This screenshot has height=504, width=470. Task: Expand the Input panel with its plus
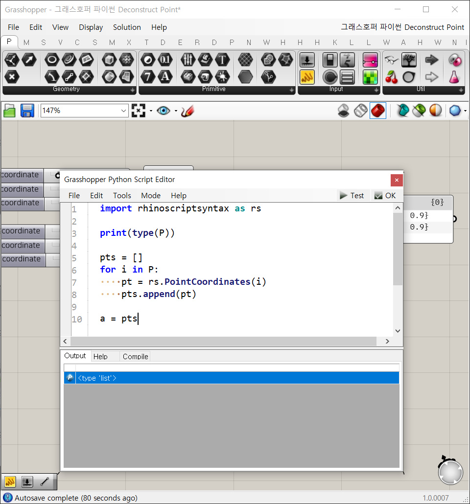click(376, 91)
